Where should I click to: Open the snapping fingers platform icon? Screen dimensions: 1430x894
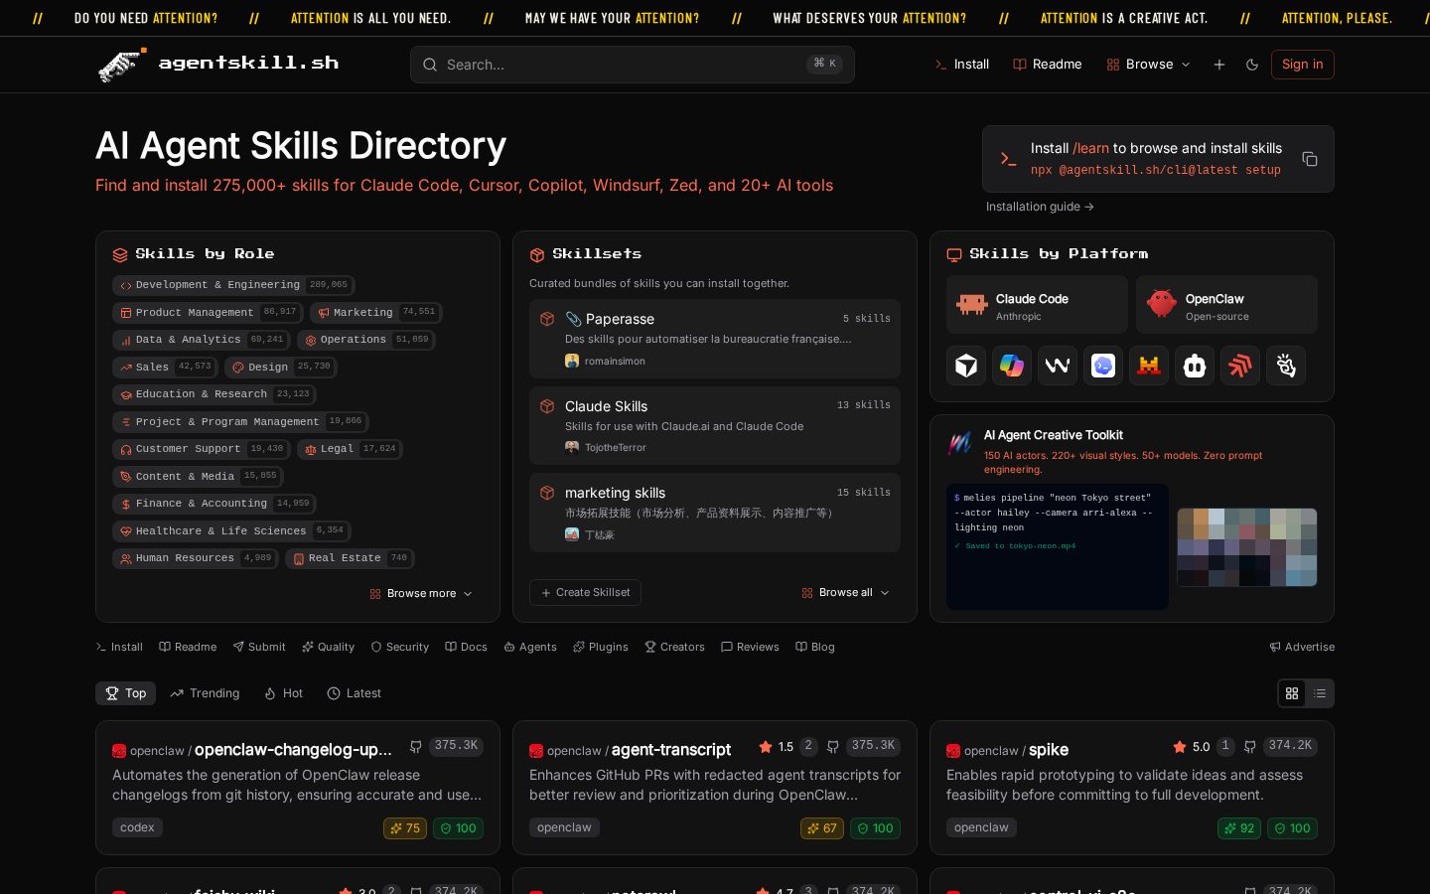[1286, 366]
